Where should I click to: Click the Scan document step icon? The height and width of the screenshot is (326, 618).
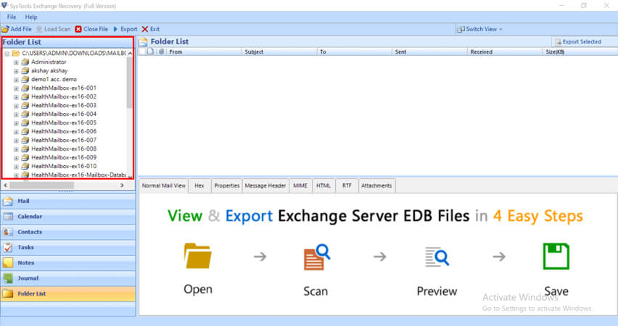tap(316, 257)
